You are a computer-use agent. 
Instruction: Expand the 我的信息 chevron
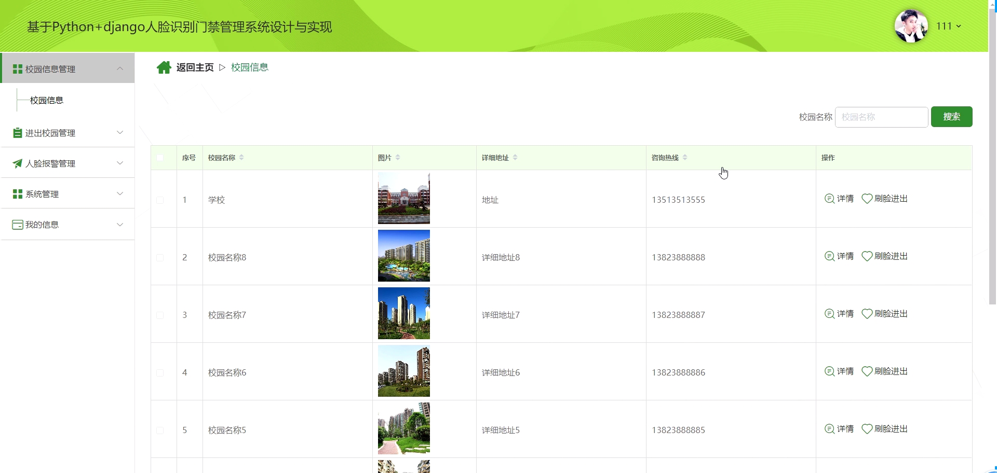tap(120, 225)
